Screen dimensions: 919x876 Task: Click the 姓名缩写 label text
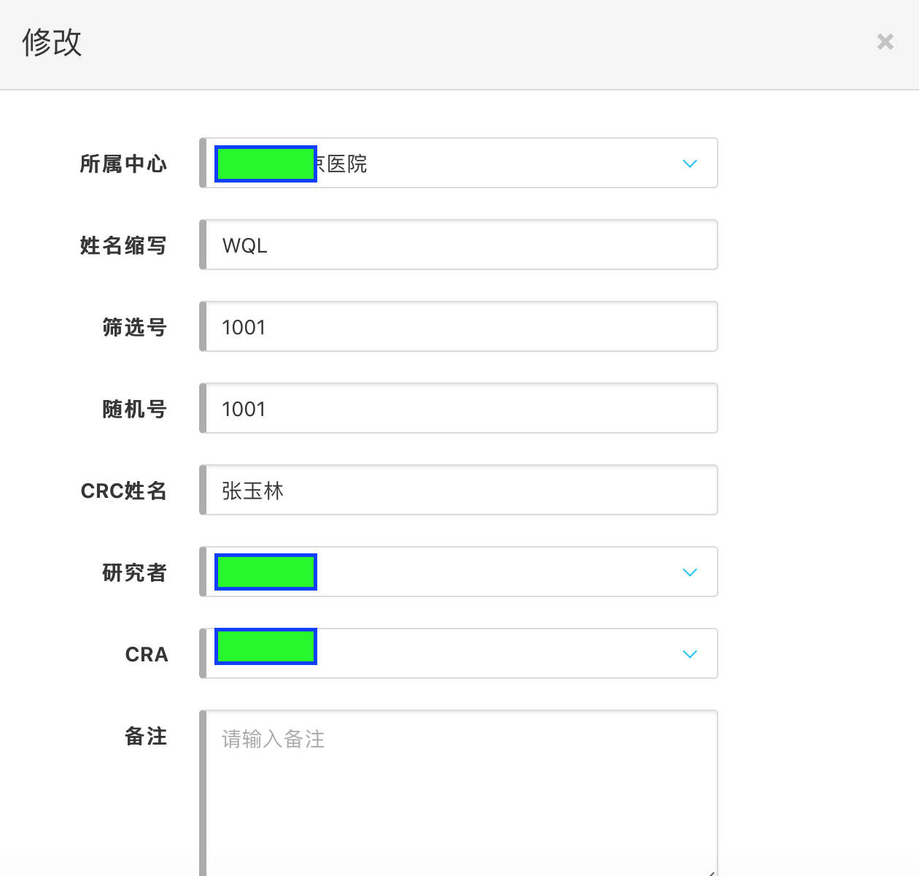coord(123,246)
